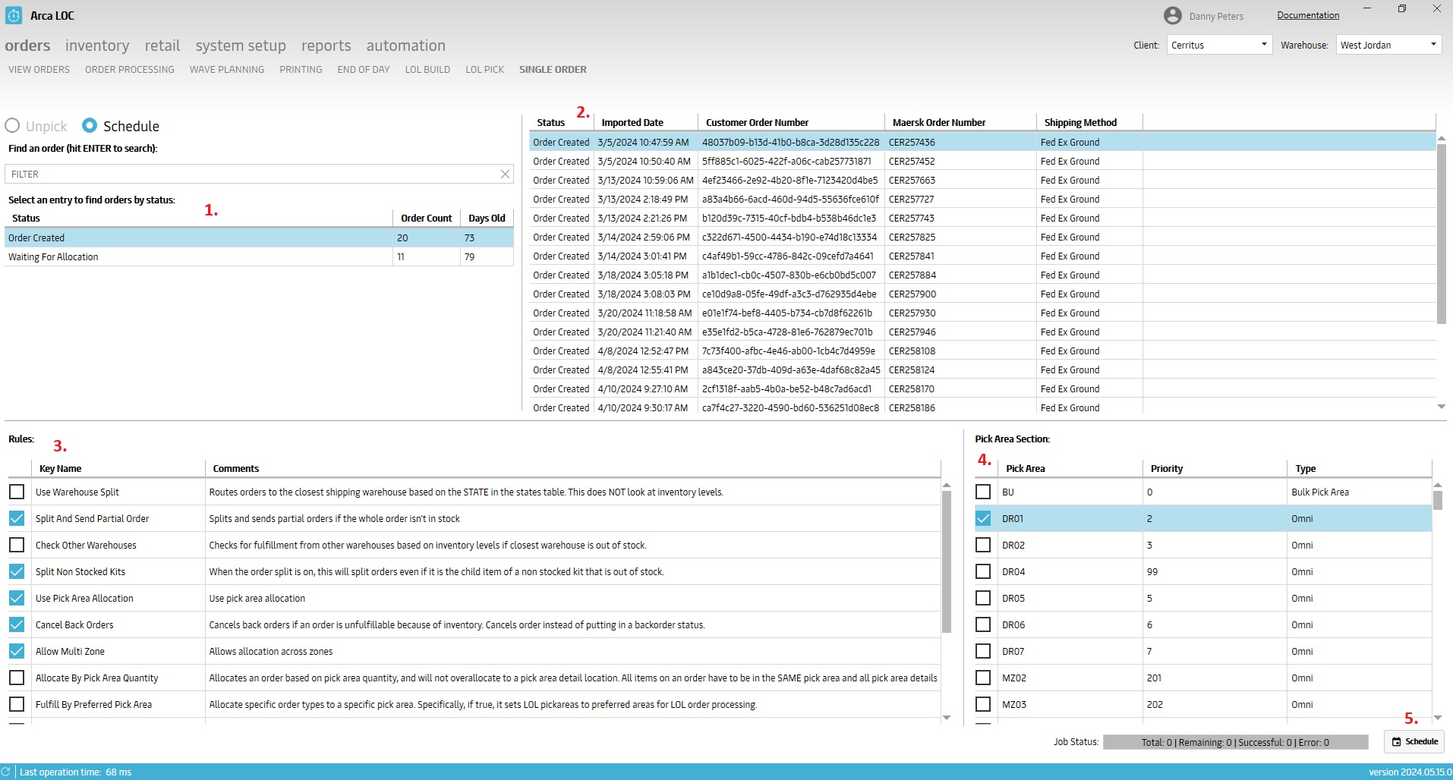Check the BU pick area box
This screenshot has width=1453, height=780.
click(x=983, y=492)
